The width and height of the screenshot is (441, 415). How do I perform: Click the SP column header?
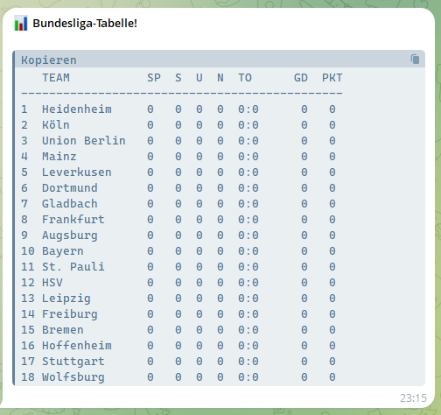point(154,78)
